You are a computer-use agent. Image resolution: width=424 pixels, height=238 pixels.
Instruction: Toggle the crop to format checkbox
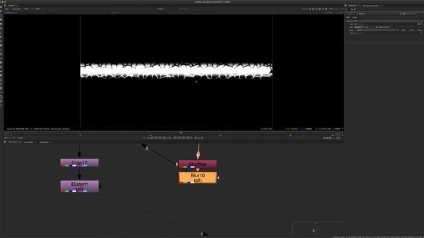point(376,27)
